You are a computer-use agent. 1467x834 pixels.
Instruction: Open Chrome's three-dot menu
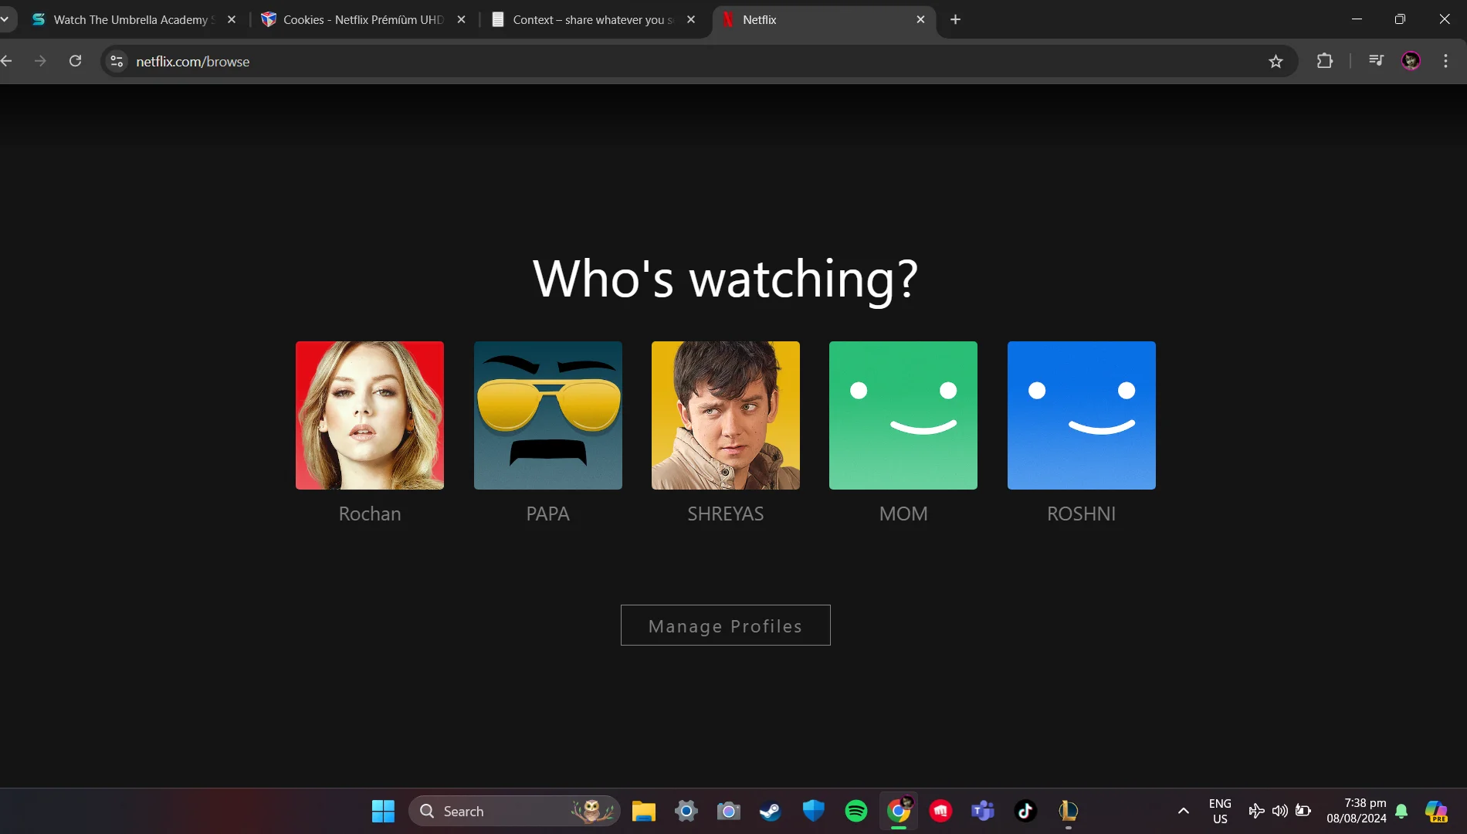pos(1446,61)
